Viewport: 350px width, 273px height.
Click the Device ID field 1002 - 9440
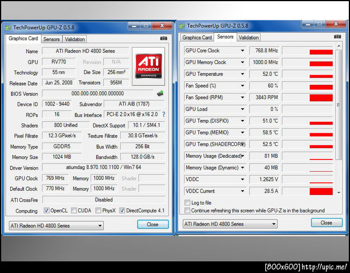(x=57, y=104)
